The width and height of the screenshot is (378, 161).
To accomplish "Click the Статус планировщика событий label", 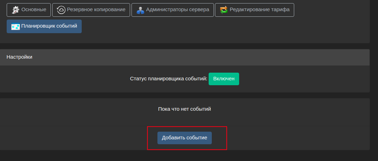I will [169, 79].
